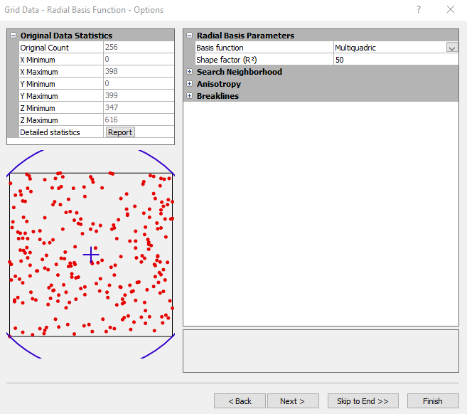This screenshot has width=467, height=414.
Task: Click the Basis function label
Action: tap(220, 48)
